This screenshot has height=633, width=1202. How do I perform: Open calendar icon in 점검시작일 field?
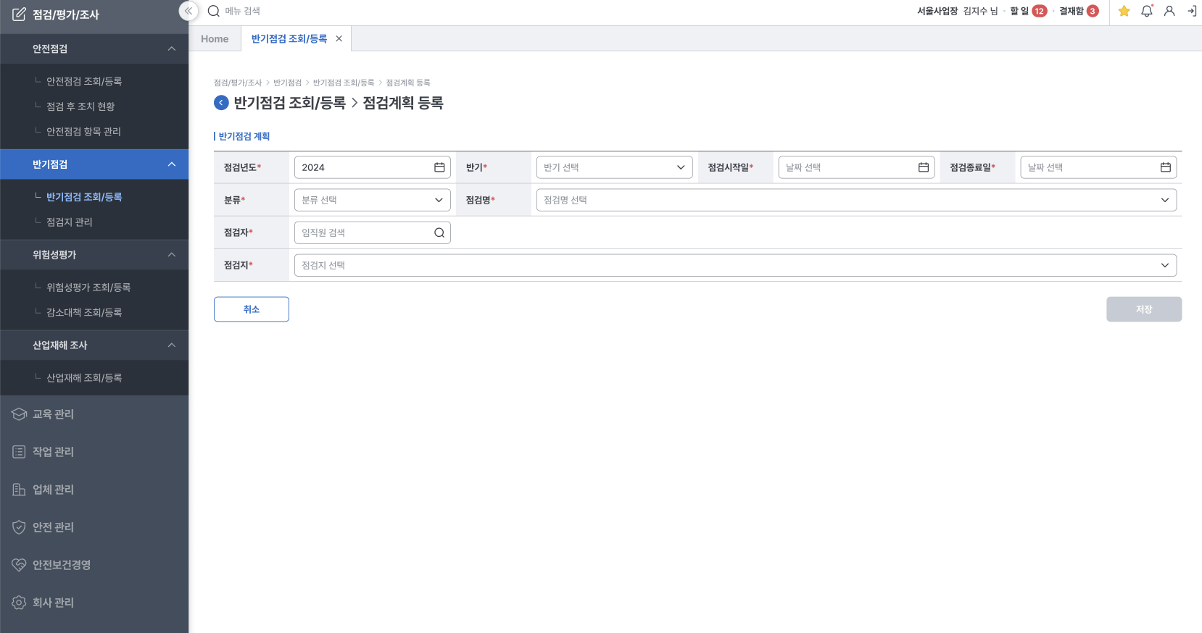tap(923, 167)
